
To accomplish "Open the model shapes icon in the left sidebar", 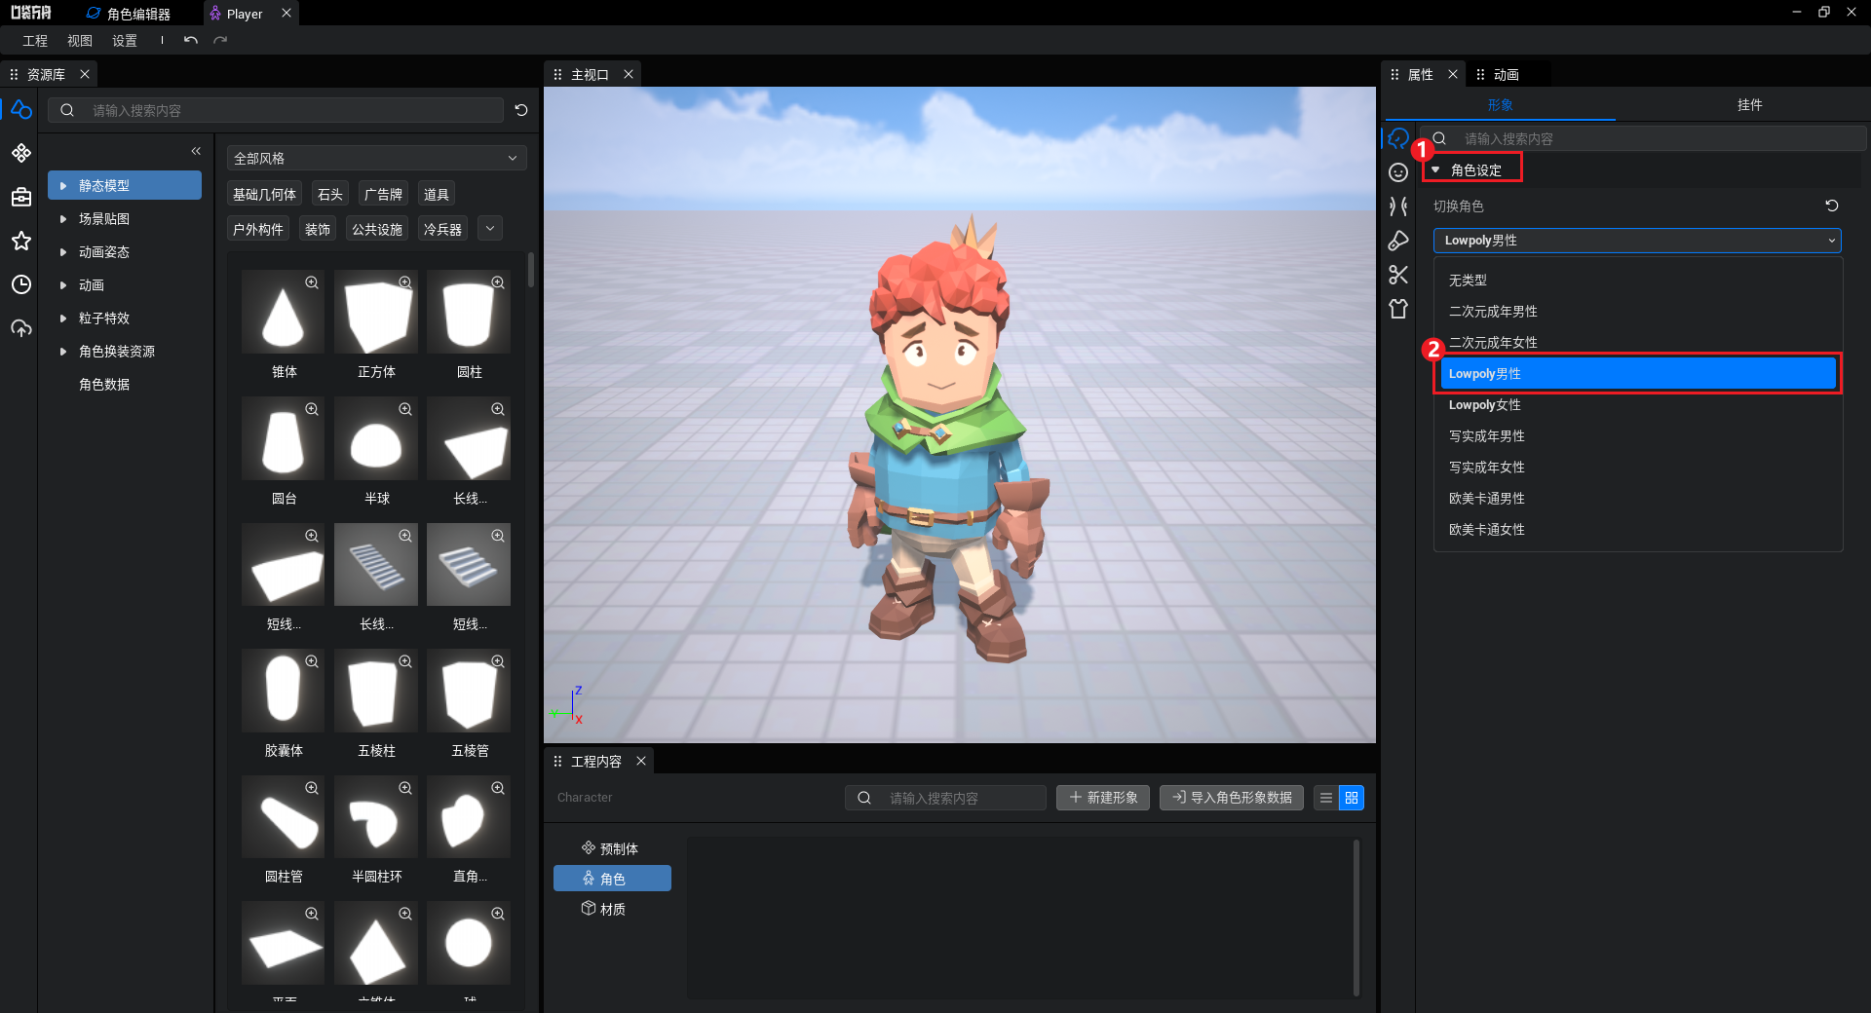I will [21, 109].
